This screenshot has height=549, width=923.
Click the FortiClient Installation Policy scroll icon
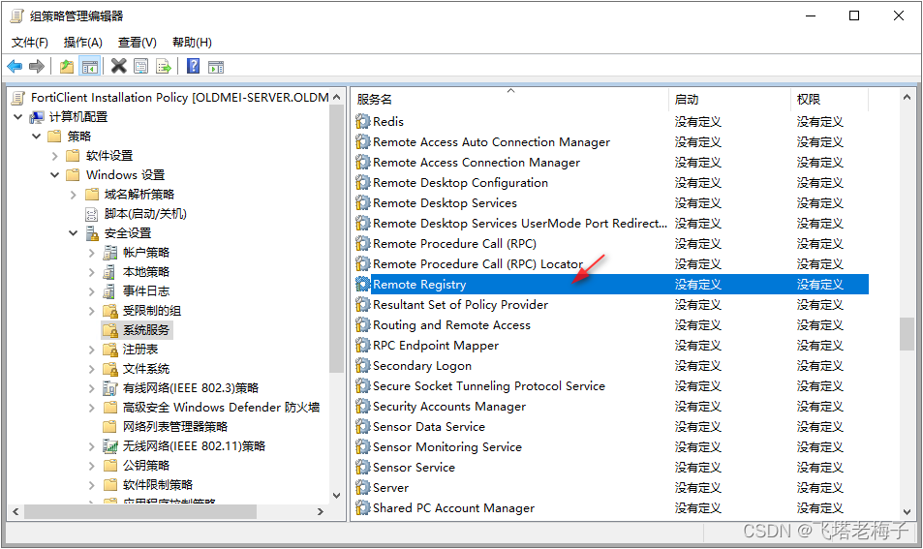click(18, 98)
